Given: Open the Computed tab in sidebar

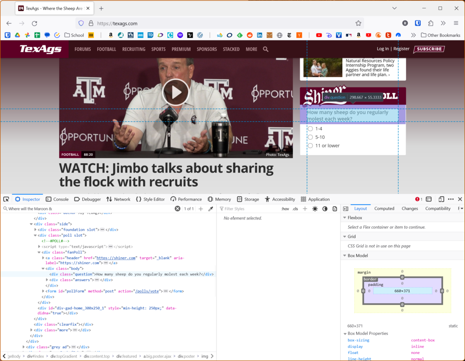Looking at the screenshot, I should (x=384, y=208).
